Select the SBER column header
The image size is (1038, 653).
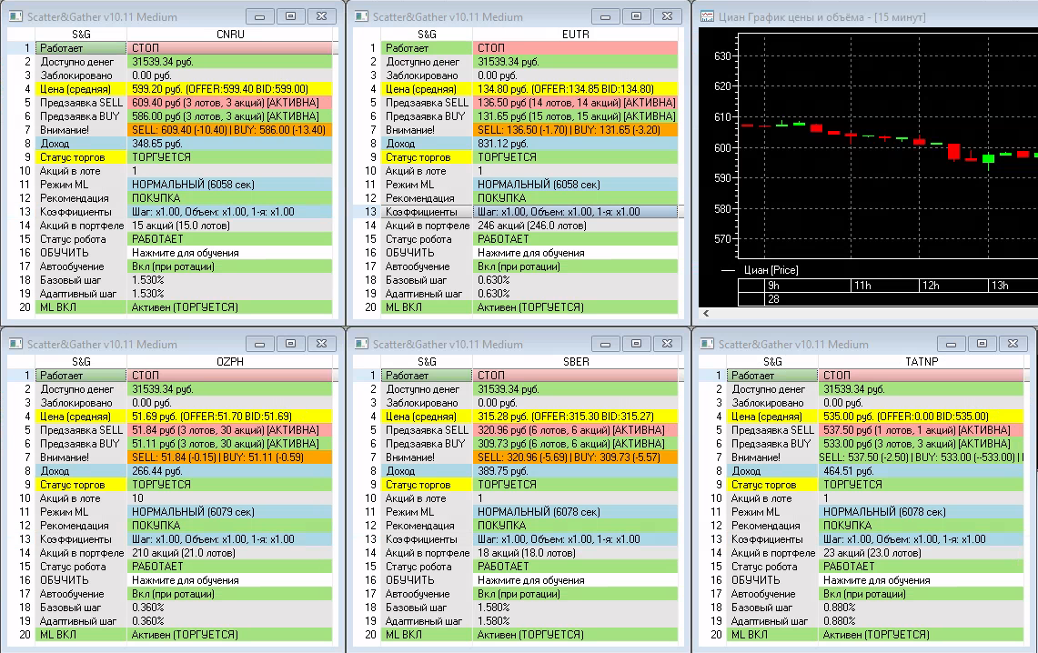(x=575, y=362)
